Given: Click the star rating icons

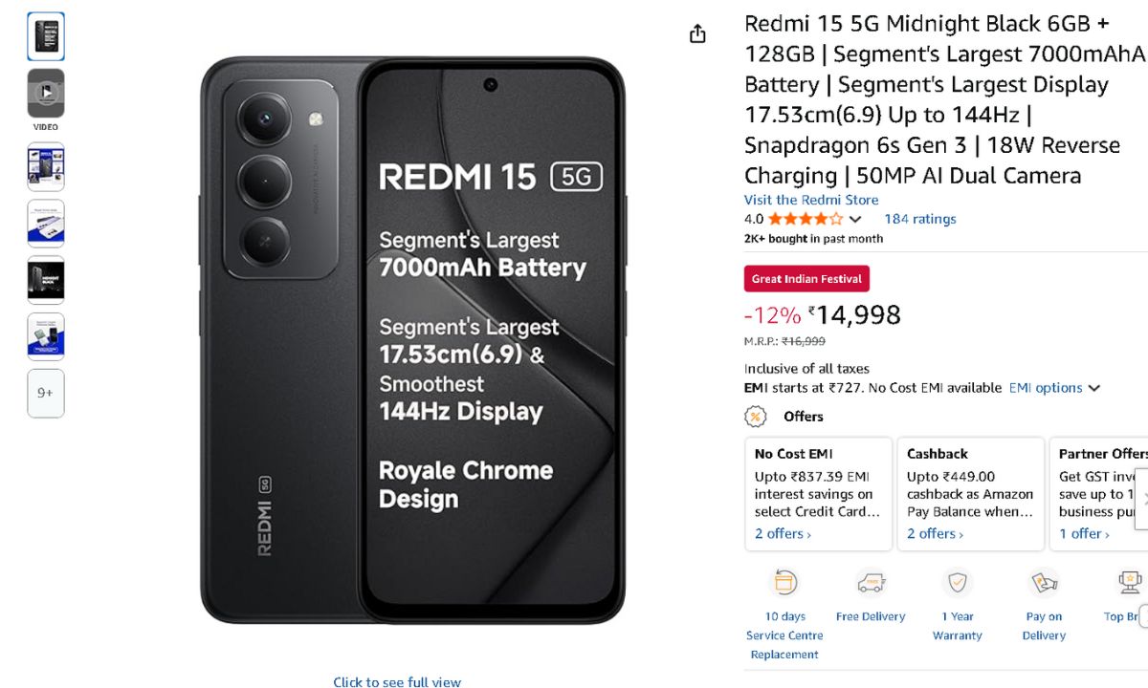Looking at the screenshot, I should pyautogui.click(x=805, y=219).
